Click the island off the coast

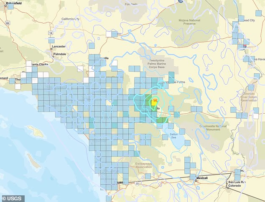39,133
